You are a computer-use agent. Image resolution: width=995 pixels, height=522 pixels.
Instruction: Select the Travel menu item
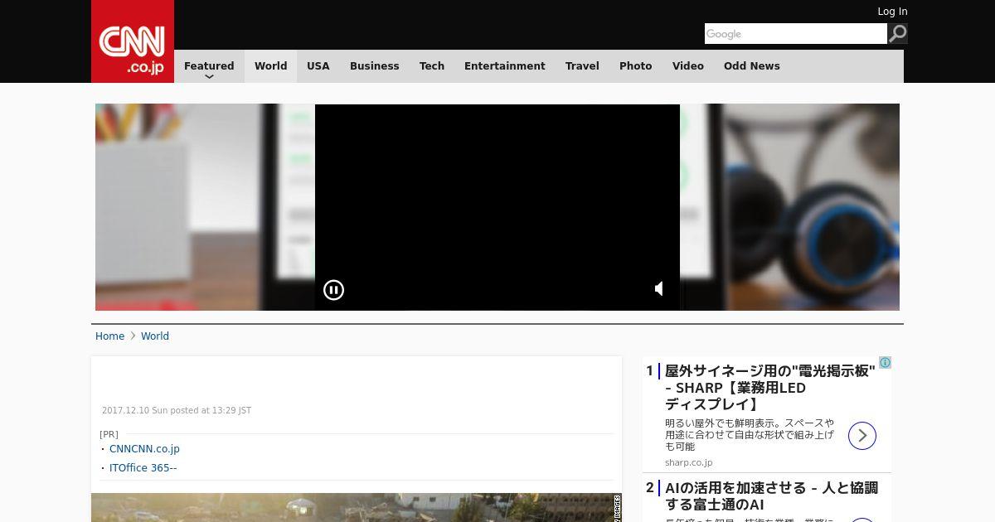582,66
